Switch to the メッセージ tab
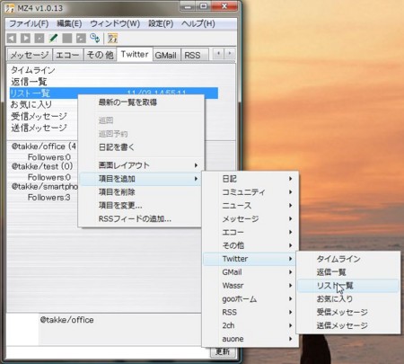Screen dimensions: 404x364 [30, 55]
